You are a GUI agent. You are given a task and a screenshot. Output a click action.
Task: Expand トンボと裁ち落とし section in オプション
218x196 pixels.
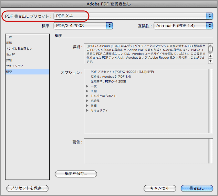coord(87,96)
